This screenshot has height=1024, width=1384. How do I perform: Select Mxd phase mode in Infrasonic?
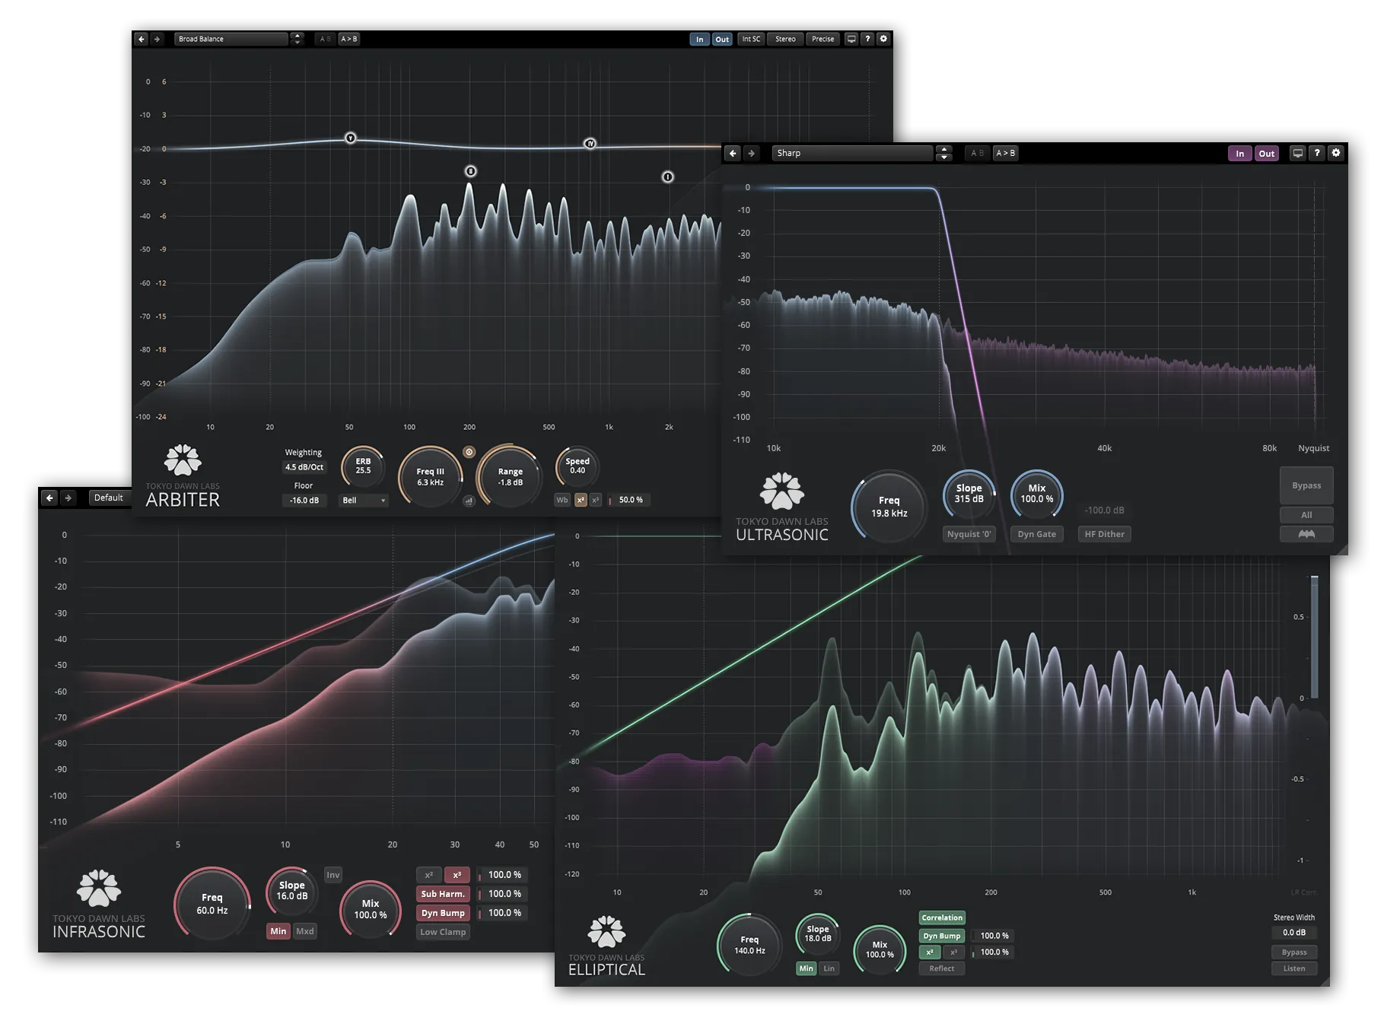tap(305, 931)
